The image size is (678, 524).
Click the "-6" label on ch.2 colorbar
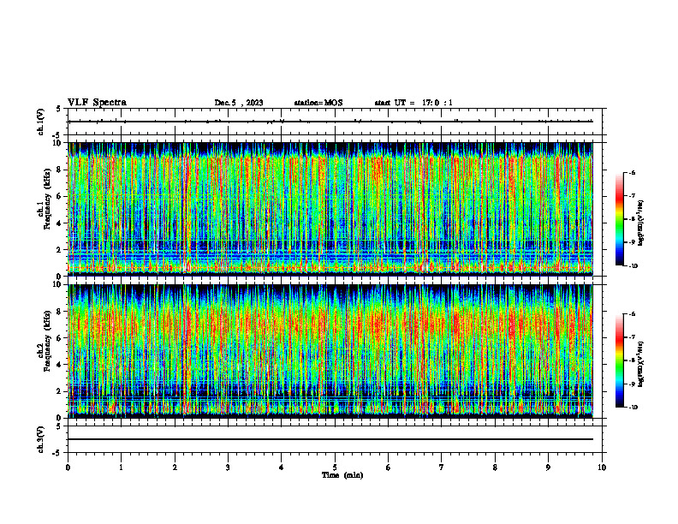point(632,314)
